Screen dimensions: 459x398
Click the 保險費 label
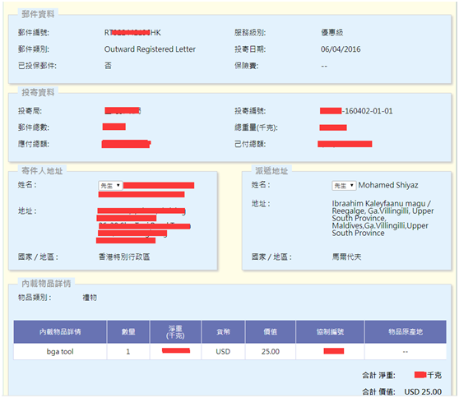click(x=247, y=66)
